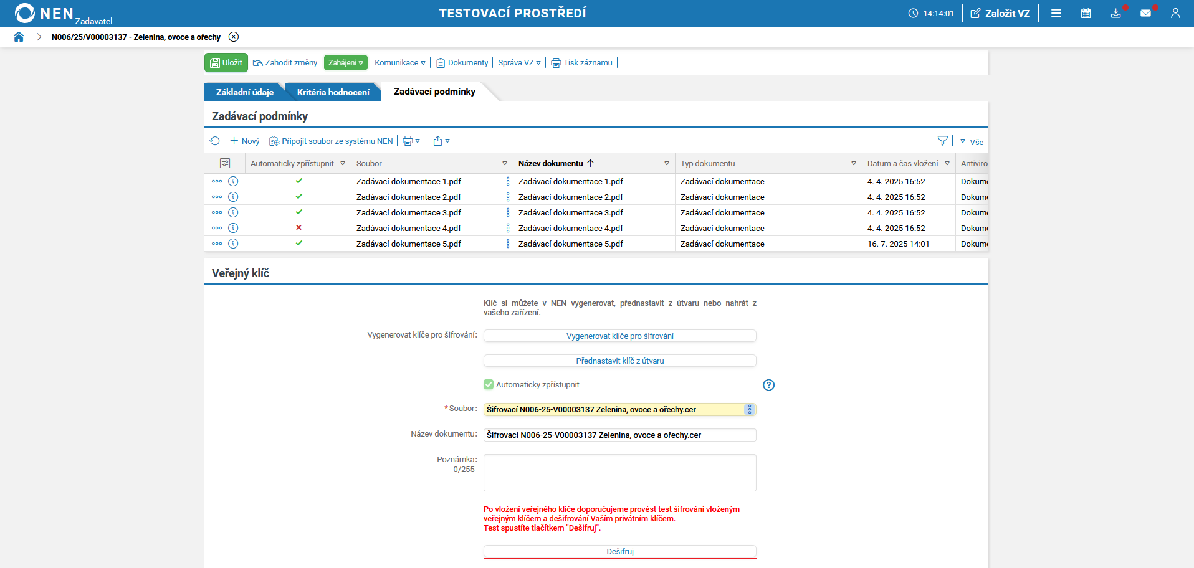Switch to the Základní údaje tab
1194x568 pixels.
(x=245, y=92)
